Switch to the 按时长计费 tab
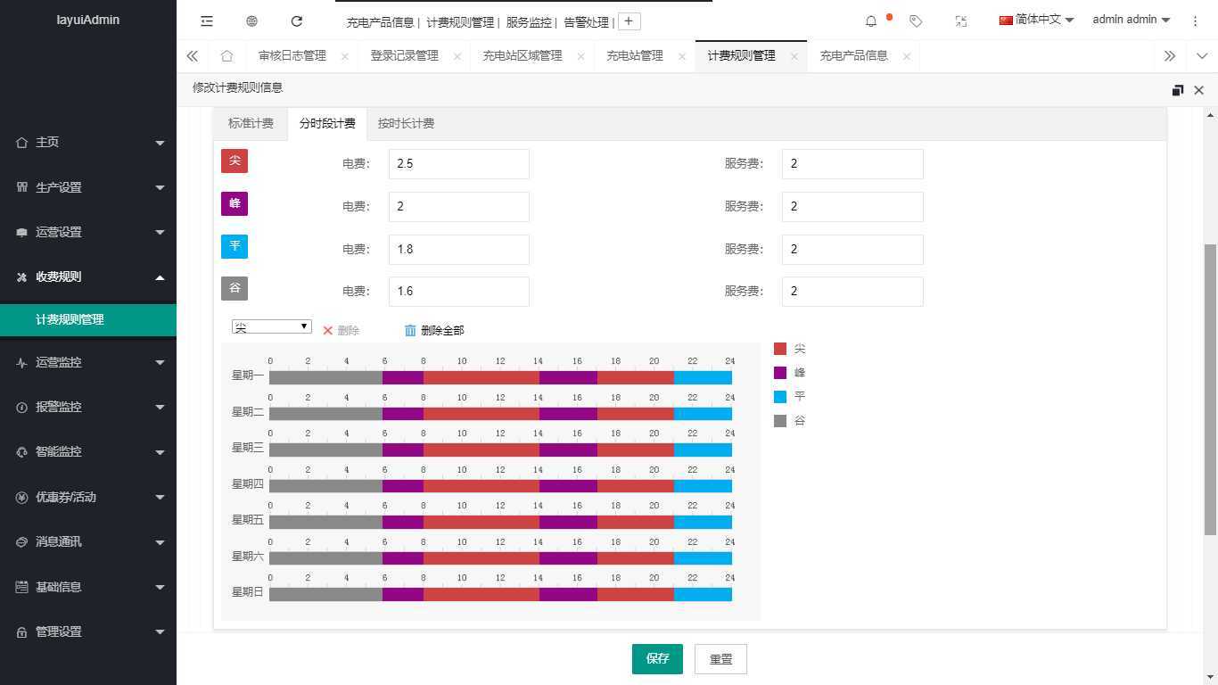 click(406, 123)
